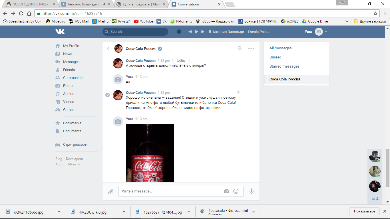The width and height of the screenshot is (390, 219).
Task: Open the notifications bell
Action: [x=179, y=32]
